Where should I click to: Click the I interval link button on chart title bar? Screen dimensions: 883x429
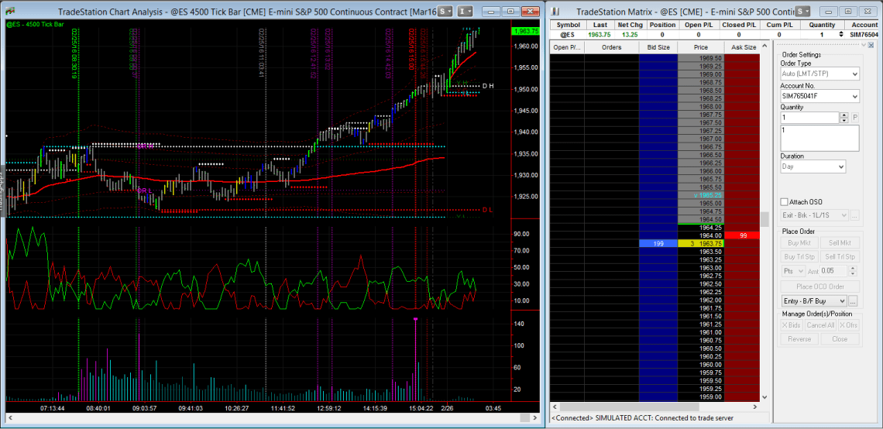coord(465,12)
